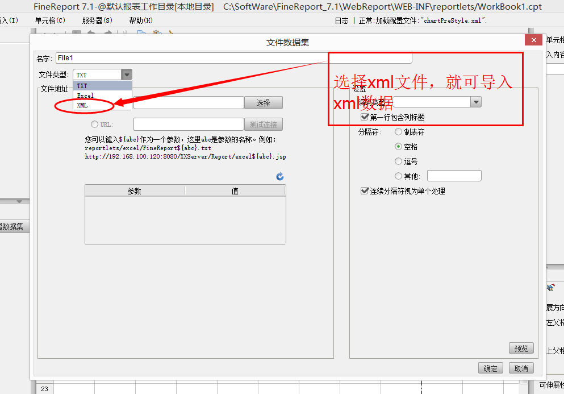Click the local file path field

point(189,103)
